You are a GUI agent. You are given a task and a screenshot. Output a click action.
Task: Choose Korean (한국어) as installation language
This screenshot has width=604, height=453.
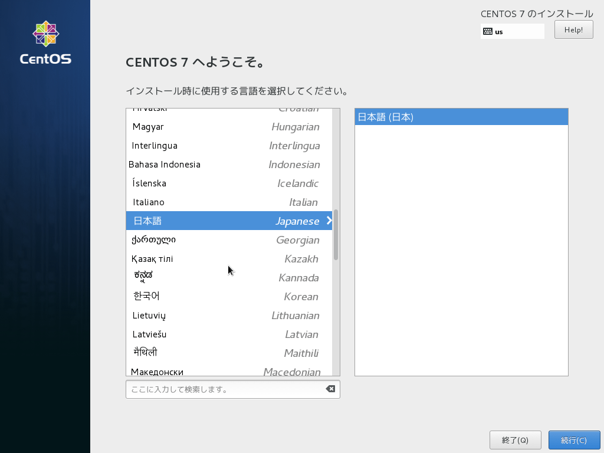(x=206, y=296)
